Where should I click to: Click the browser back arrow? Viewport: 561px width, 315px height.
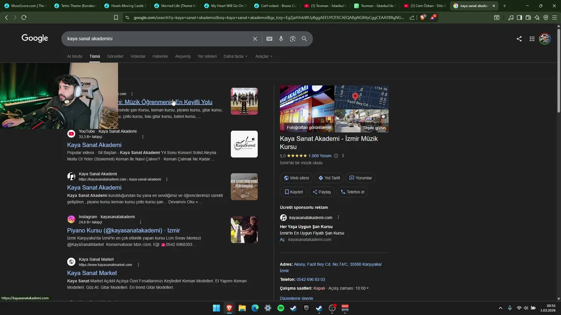click(x=6, y=17)
